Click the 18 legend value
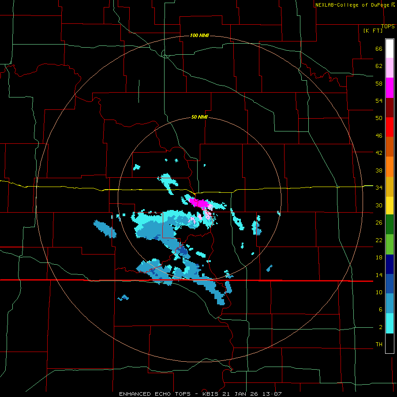The height and width of the screenshot is (397, 397). [379, 258]
